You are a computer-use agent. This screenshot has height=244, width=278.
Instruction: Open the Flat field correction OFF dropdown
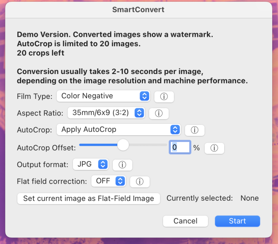tap(109, 181)
